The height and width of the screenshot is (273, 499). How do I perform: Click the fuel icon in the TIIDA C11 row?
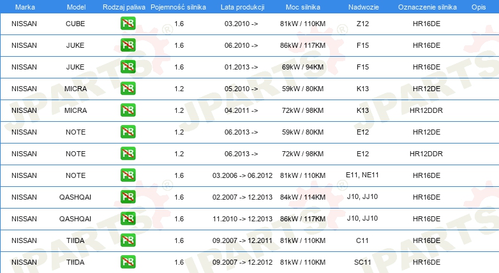click(x=128, y=240)
